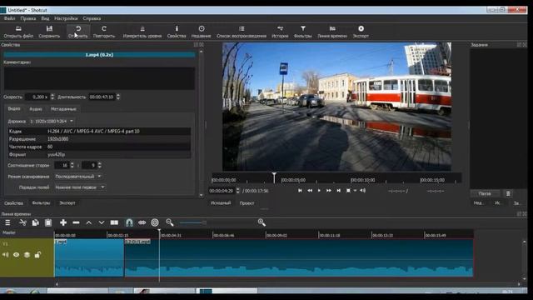Open the audio level meter panel
The image size is (533, 300).
coord(142,29)
